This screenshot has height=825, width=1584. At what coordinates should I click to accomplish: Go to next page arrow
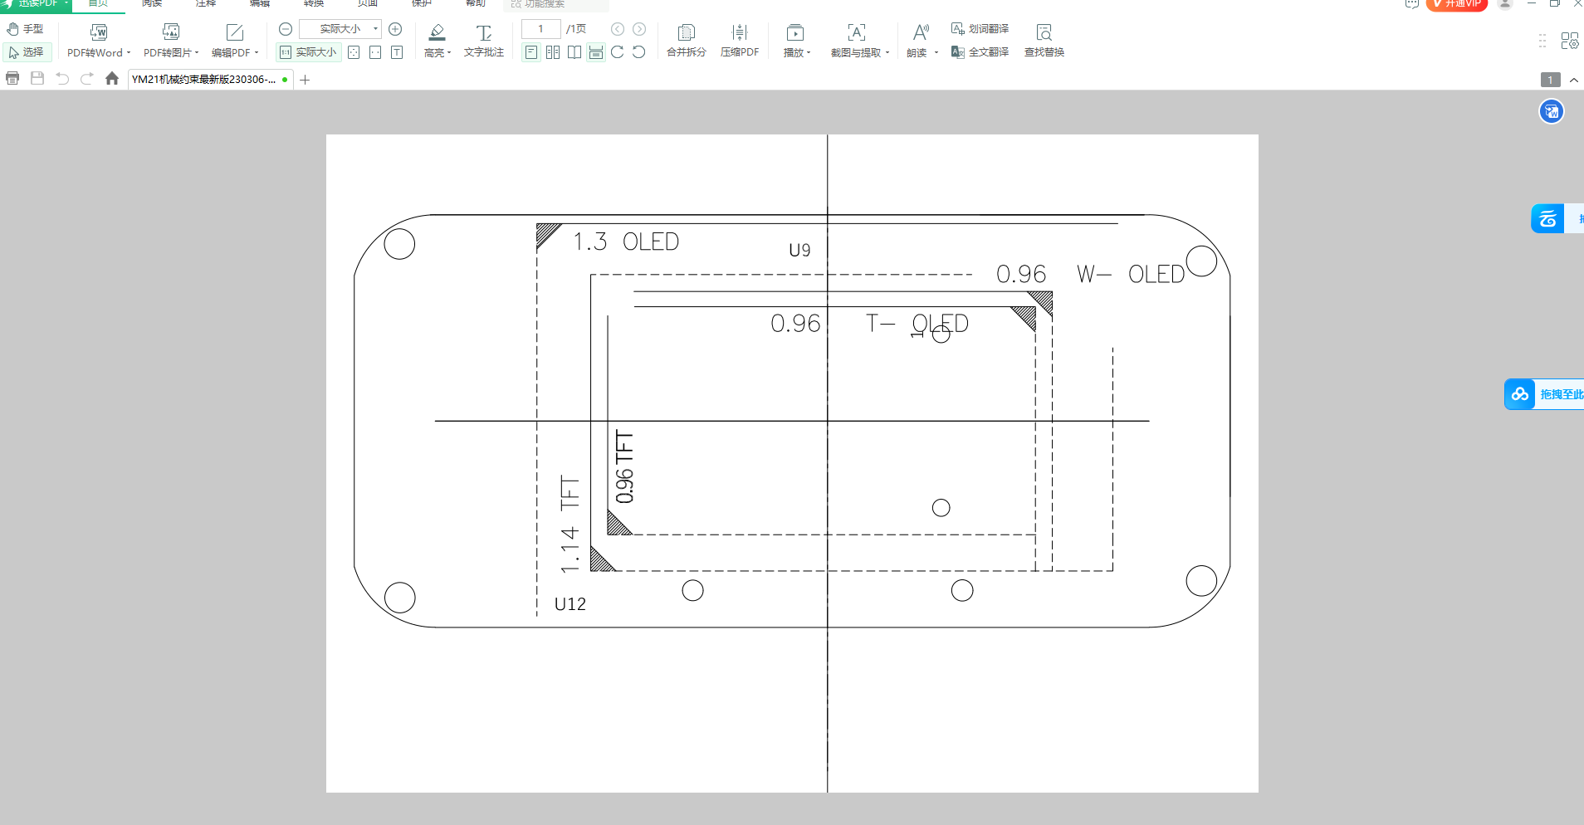[639, 29]
